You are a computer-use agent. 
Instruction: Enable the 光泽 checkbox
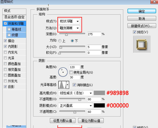[x=5, y=58]
